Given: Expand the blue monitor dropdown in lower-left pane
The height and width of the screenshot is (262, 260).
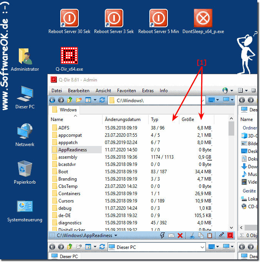Looking at the screenshot, I should click(217, 247).
